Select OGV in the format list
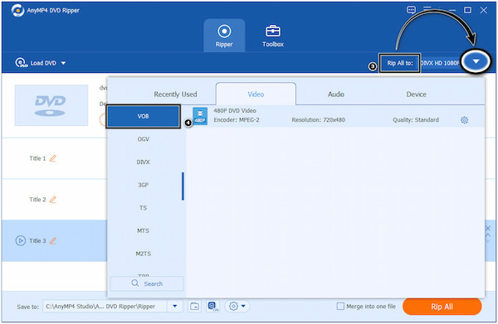This screenshot has width=498, height=324. click(144, 139)
